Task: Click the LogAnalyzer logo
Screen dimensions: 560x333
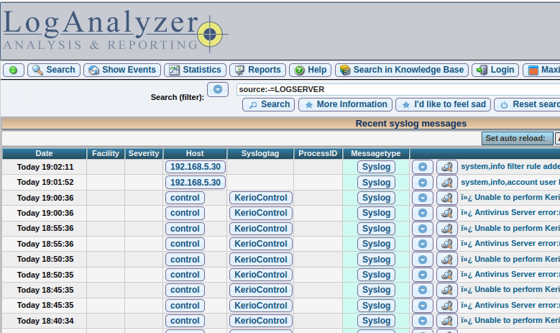Action: 115,30
